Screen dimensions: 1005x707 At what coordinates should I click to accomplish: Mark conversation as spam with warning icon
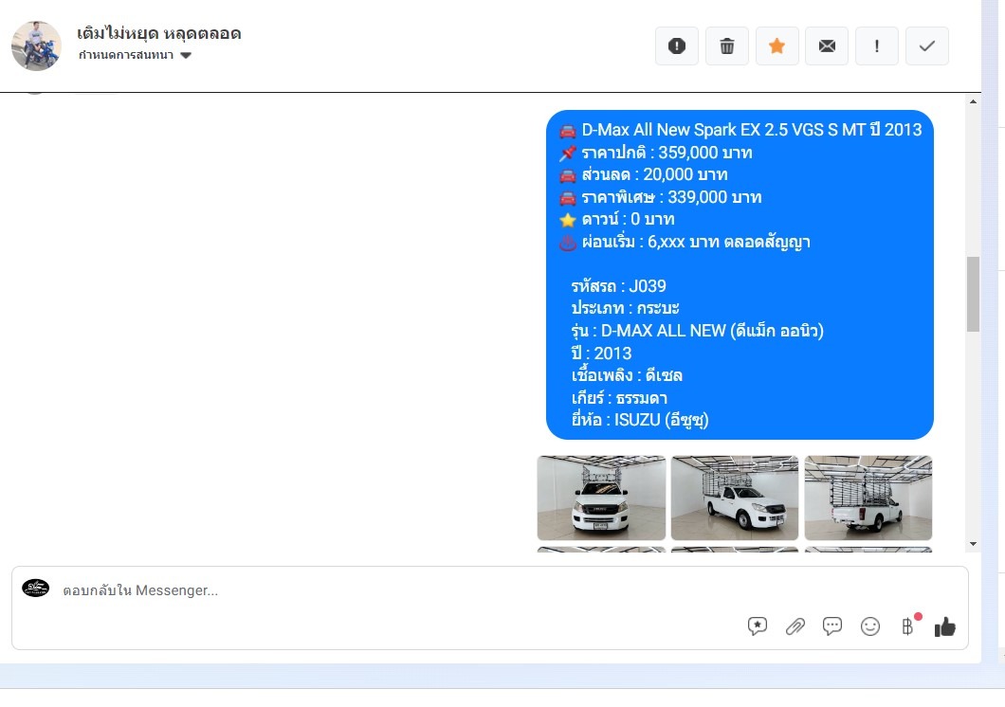click(677, 46)
